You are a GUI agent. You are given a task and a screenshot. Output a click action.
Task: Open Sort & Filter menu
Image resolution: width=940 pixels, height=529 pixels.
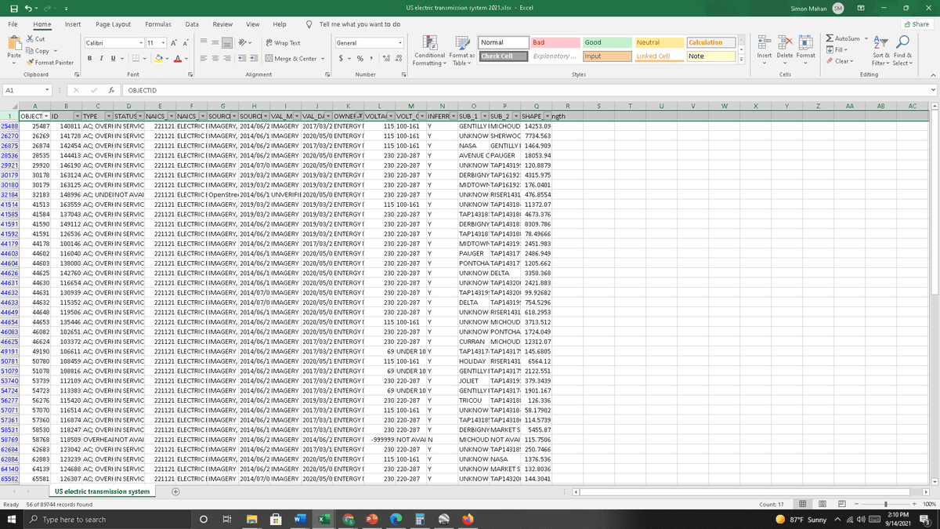point(880,50)
